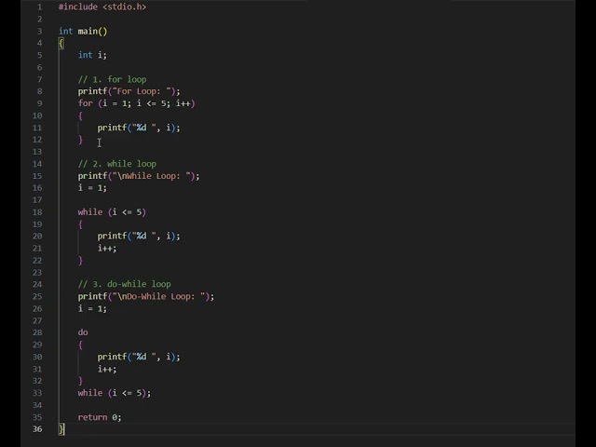The height and width of the screenshot is (447, 596).
Task: Click the 'int i;' variable declaration
Action: (x=92, y=55)
